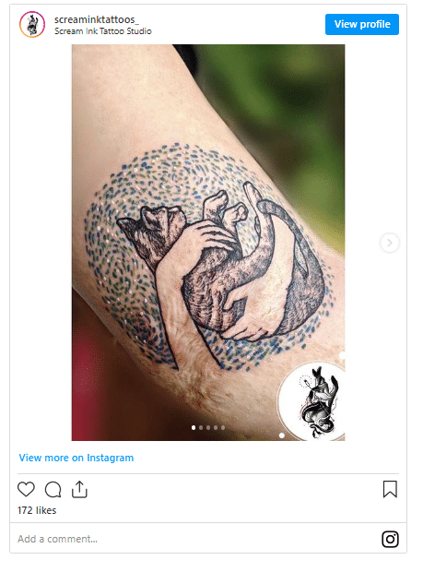
Task: Open comments via speech bubble icon
Action: [x=53, y=490]
